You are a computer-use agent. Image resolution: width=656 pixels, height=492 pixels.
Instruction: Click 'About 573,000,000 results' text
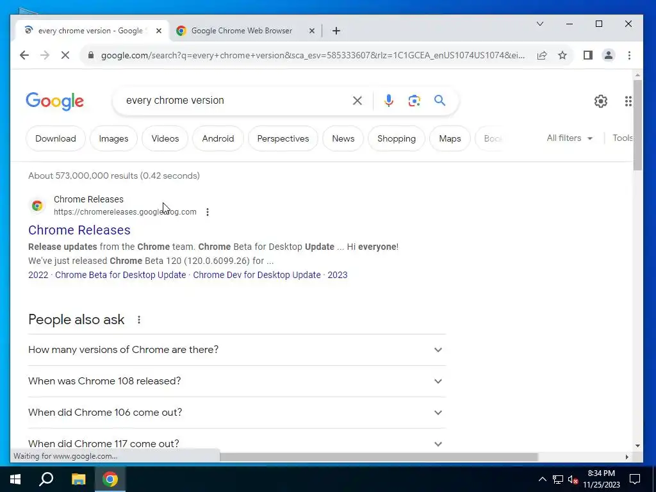click(83, 176)
